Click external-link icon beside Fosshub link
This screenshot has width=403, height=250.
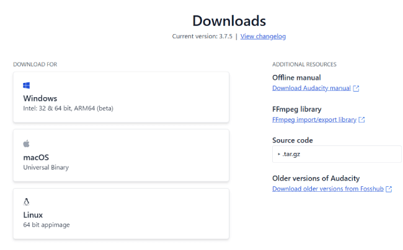click(x=389, y=189)
